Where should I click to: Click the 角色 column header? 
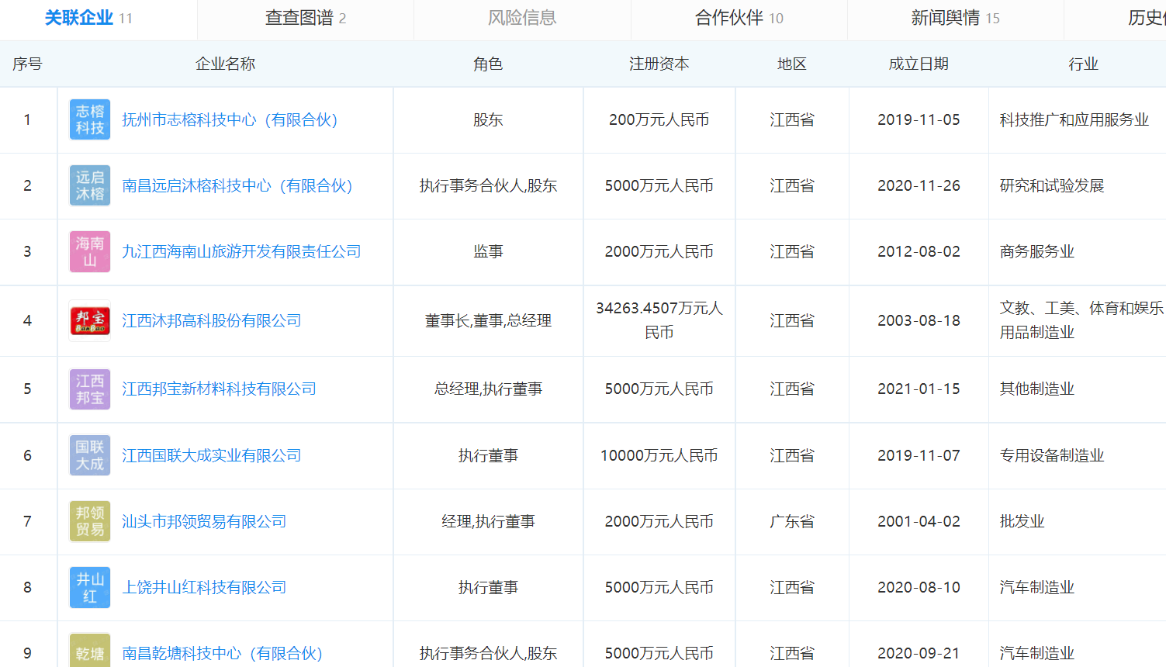pyautogui.click(x=488, y=64)
